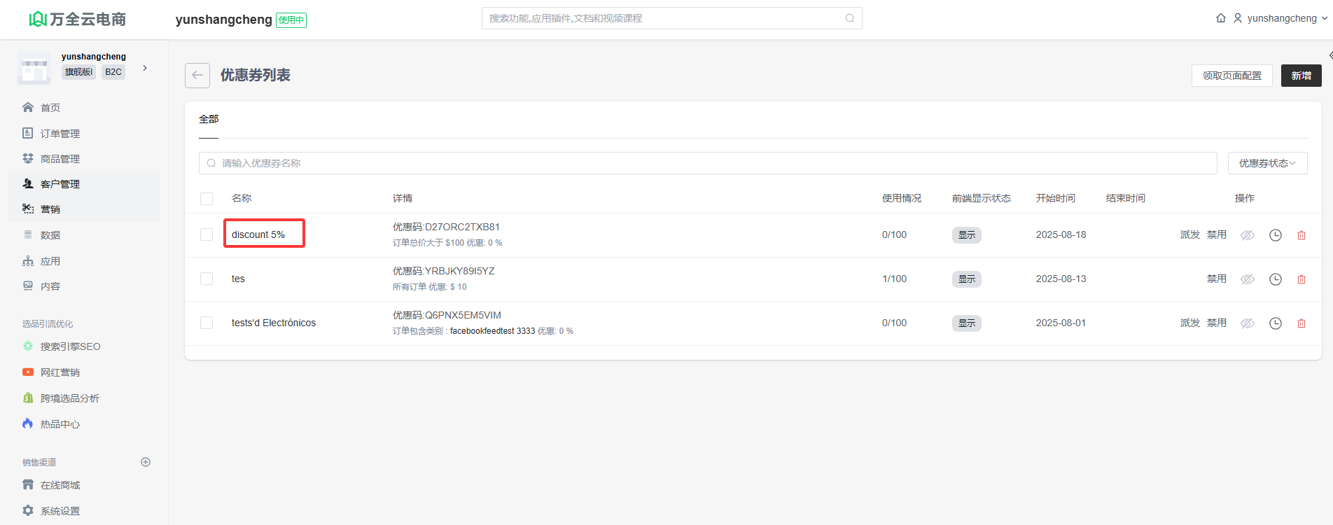
Task: Open 订单管理 in the sidebar
Action: point(60,134)
